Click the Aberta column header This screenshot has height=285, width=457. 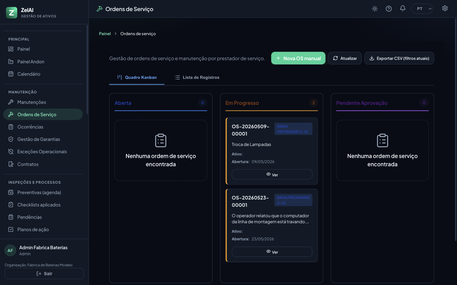(123, 103)
